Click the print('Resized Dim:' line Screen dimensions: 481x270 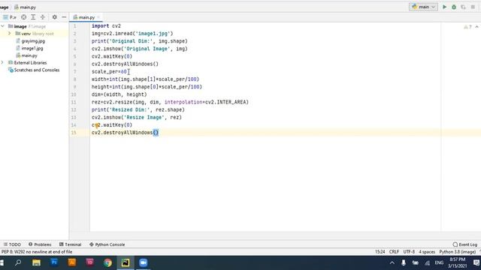(138, 109)
